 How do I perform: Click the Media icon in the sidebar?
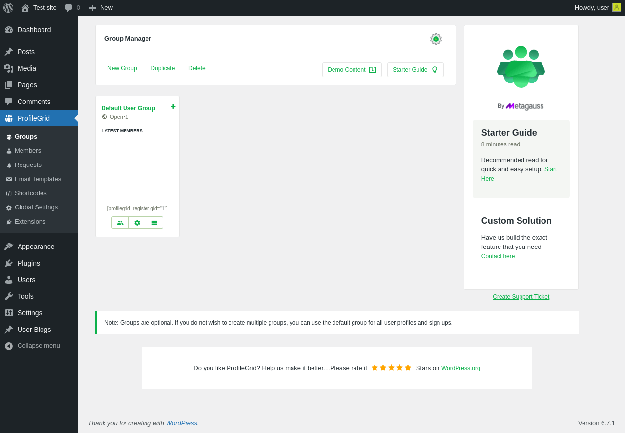click(9, 68)
